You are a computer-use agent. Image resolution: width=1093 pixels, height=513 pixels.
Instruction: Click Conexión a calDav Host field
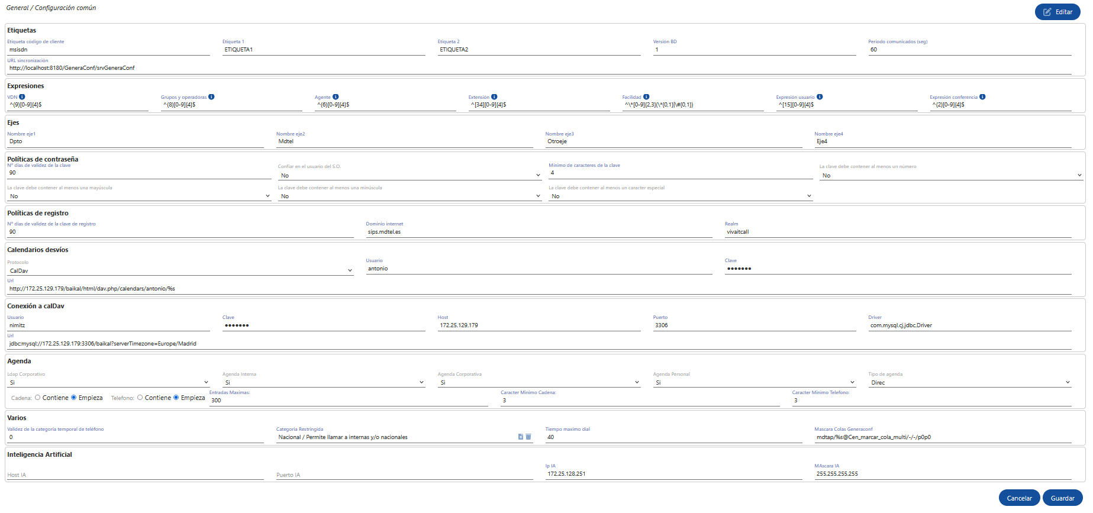coord(539,325)
